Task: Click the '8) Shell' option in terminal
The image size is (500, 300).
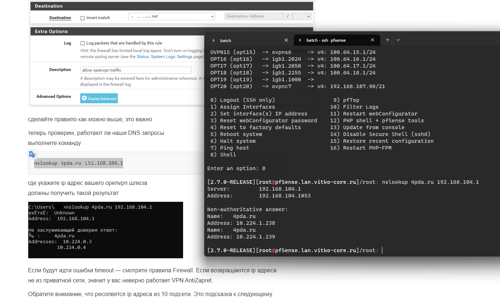Action: 223,155
